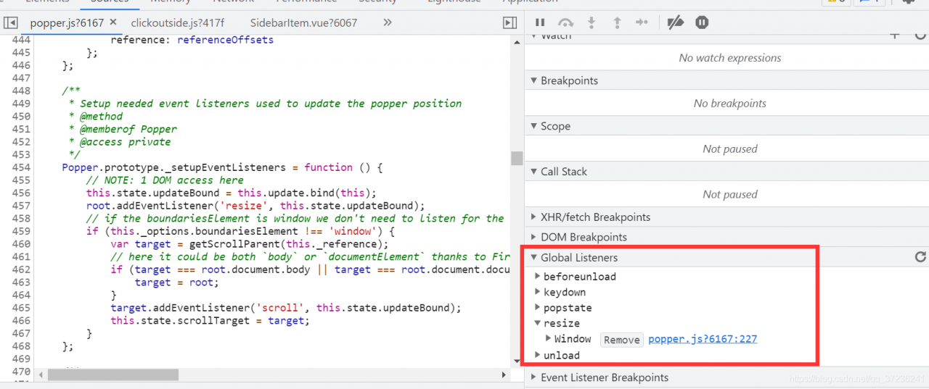The width and height of the screenshot is (929, 389).
Task: Click 'reference: referenceOffsets' code line
Action: [192, 40]
